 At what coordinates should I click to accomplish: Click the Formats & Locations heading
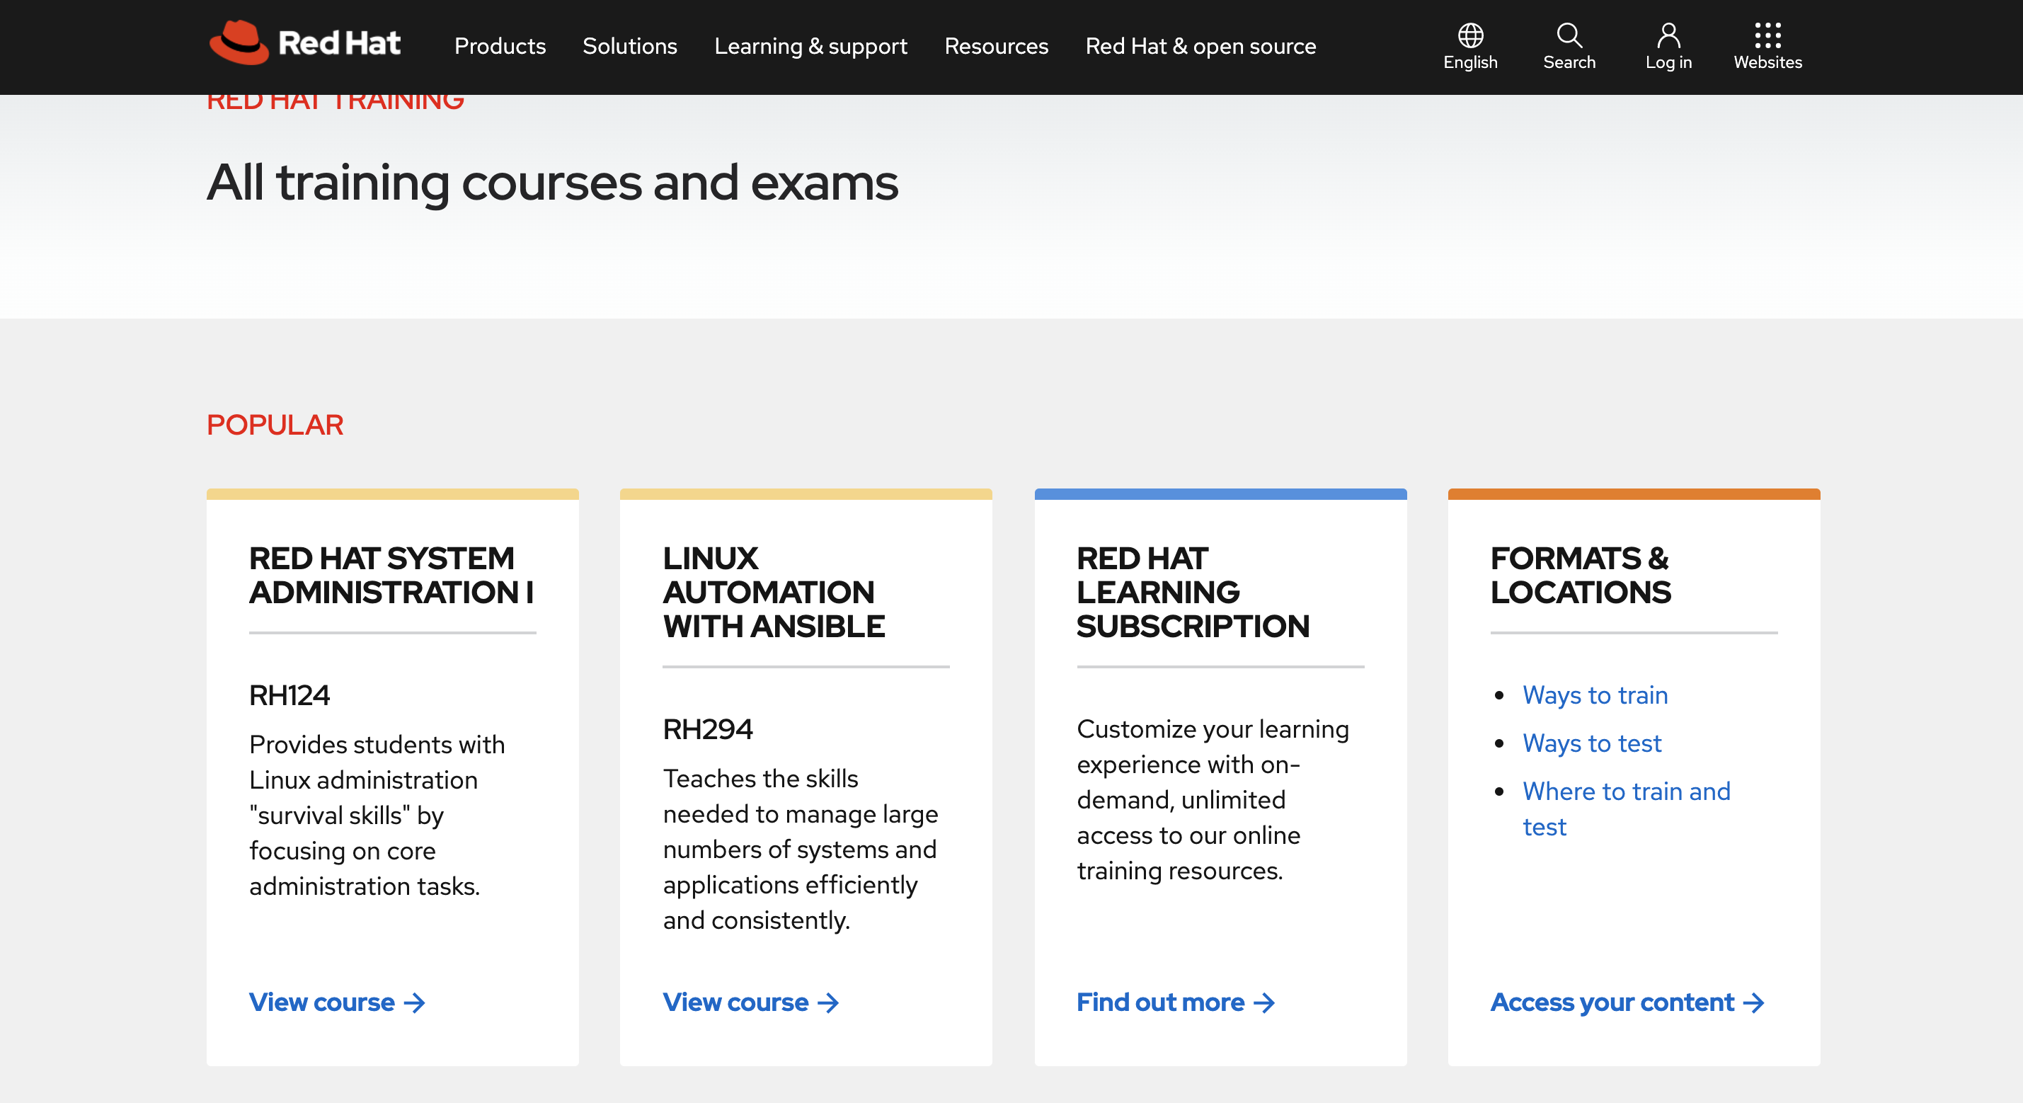tap(1580, 575)
